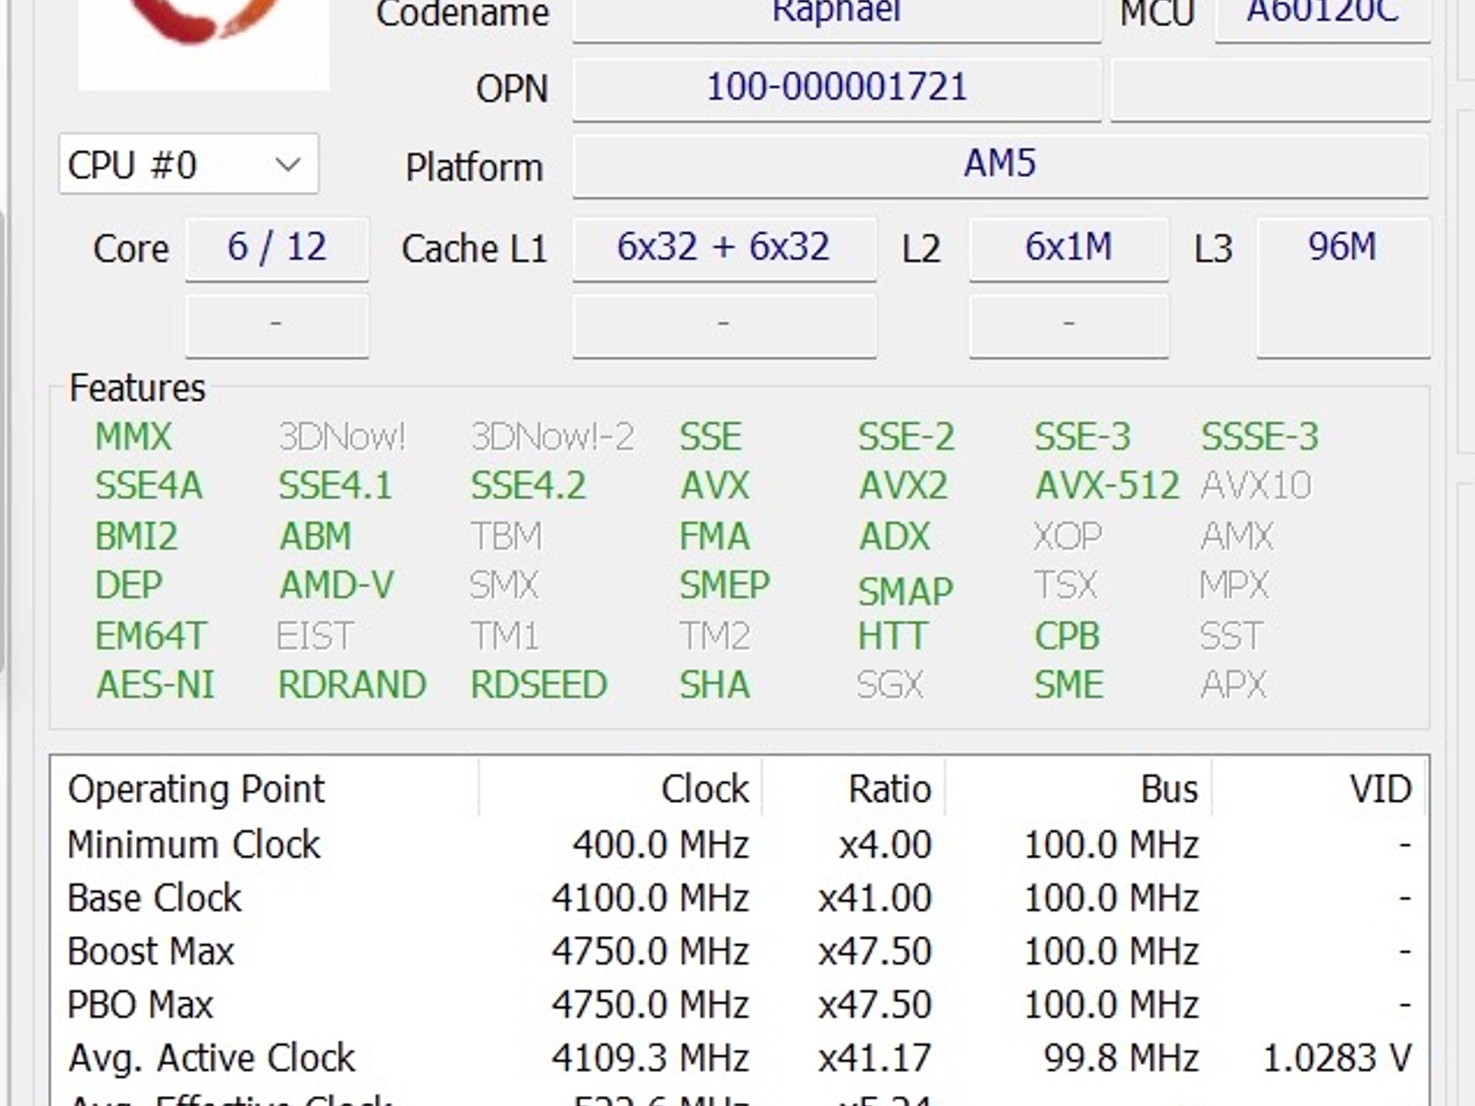Click the SSE feature label
Image resolution: width=1475 pixels, height=1106 pixels.
(711, 436)
